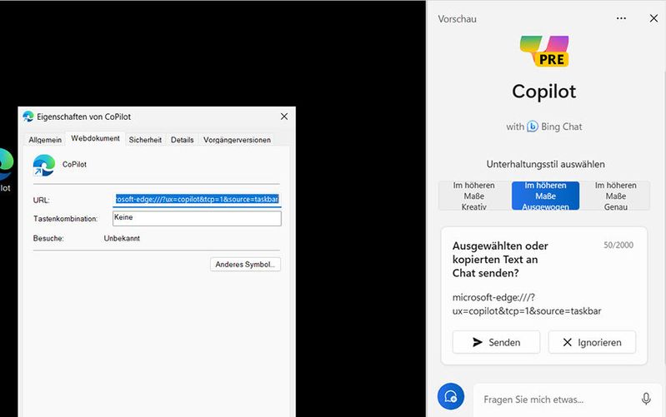
Task: Click the copied microsoft-edge URL text in Copilot
Action: point(527,304)
